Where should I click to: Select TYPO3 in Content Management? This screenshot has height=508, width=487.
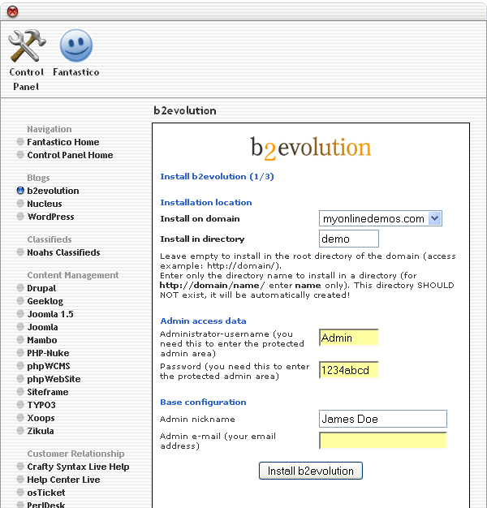41,405
